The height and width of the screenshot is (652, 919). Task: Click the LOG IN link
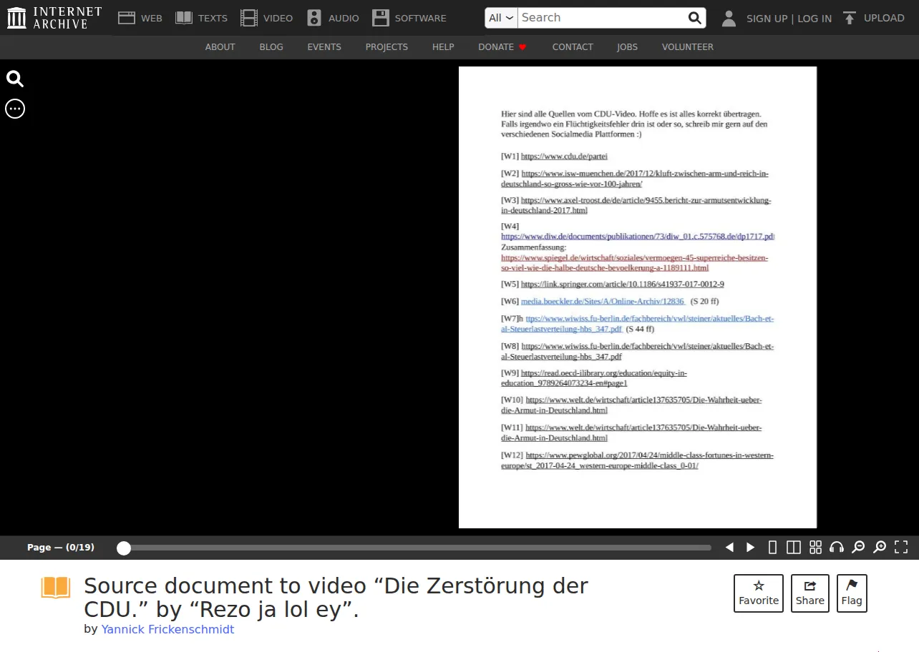click(815, 19)
